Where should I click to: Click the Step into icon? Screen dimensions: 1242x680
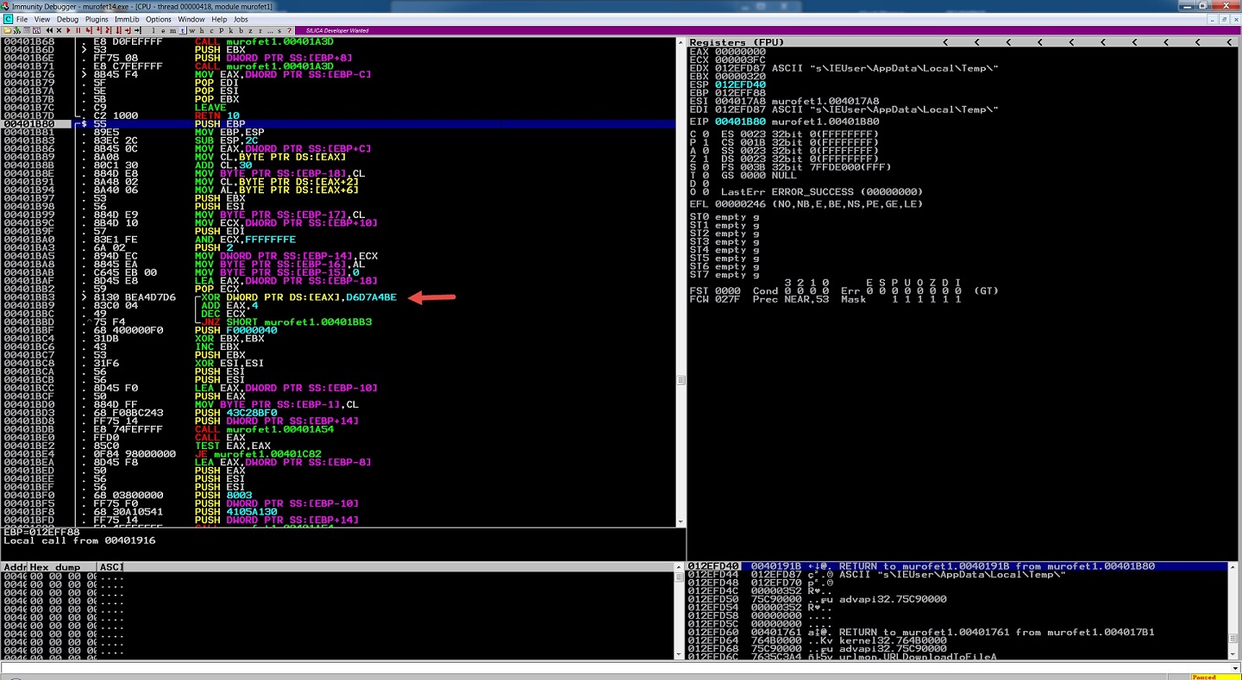tap(89, 30)
